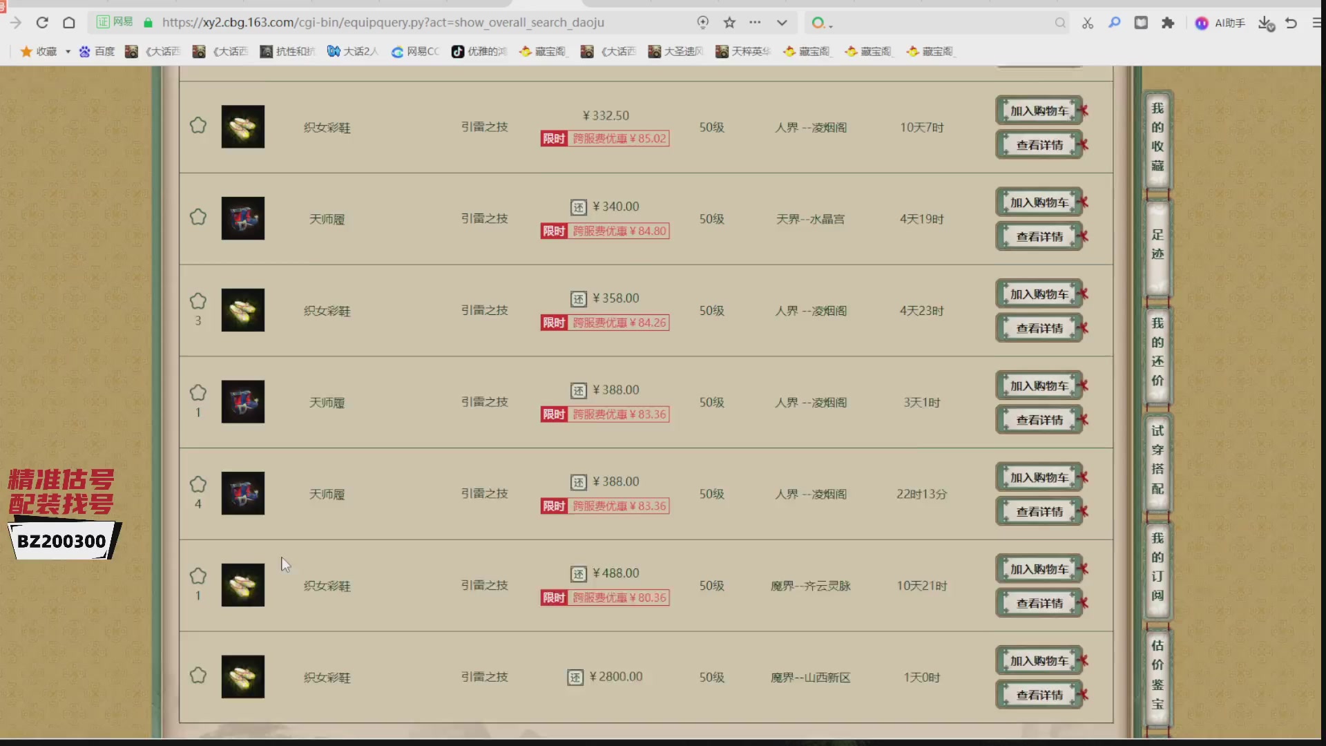The image size is (1326, 746).
Task: Open the scissors screenshot tool
Action: pyautogui.click(x=1088, y=23)
